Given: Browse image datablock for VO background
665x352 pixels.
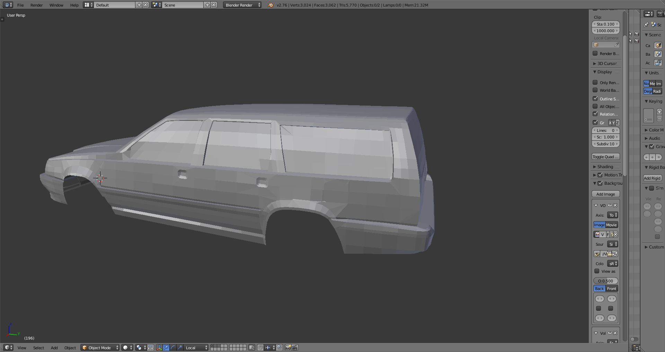Looking at the screenshot, I should (x=597, y=234).
